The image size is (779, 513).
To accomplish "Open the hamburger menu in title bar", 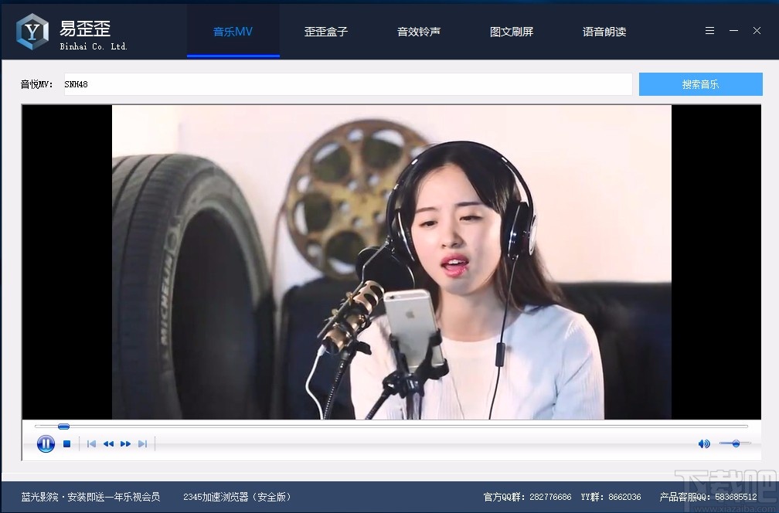I will coord(709,30).
